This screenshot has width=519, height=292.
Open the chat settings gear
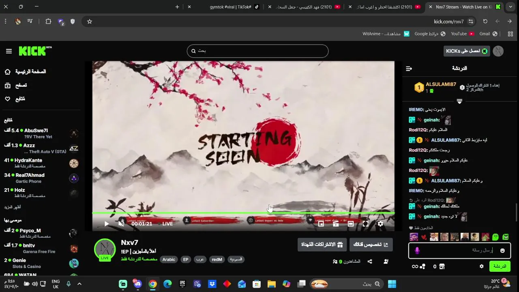[481, 266]
